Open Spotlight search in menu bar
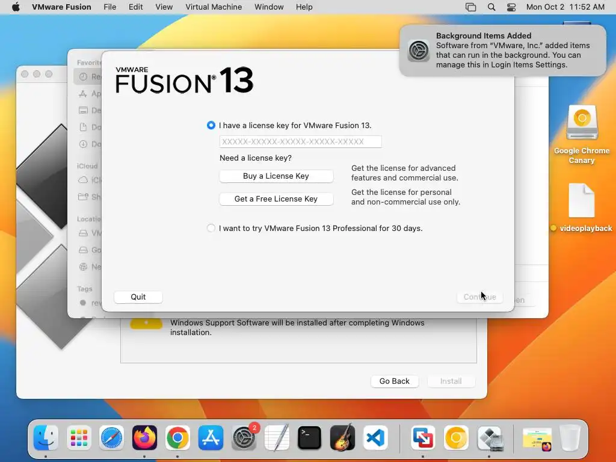The height and width of the screenshot is (462, 616). pyautogui.click(x=491, y=7)
